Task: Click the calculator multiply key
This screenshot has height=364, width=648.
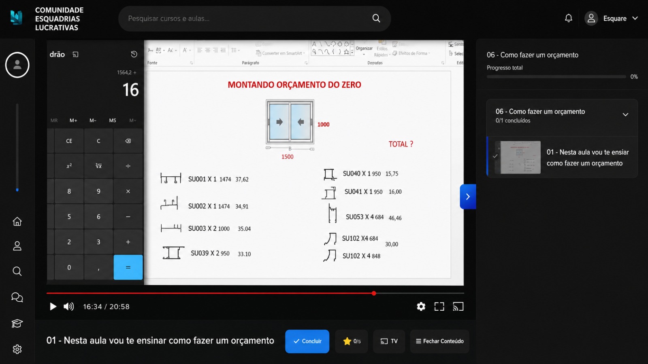Action: pos(128,191)
